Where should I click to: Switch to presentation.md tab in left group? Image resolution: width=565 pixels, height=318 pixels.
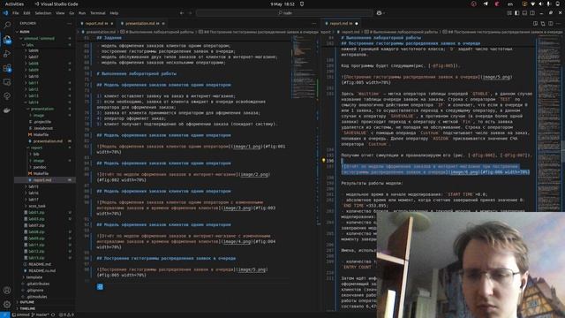[142, 24]
